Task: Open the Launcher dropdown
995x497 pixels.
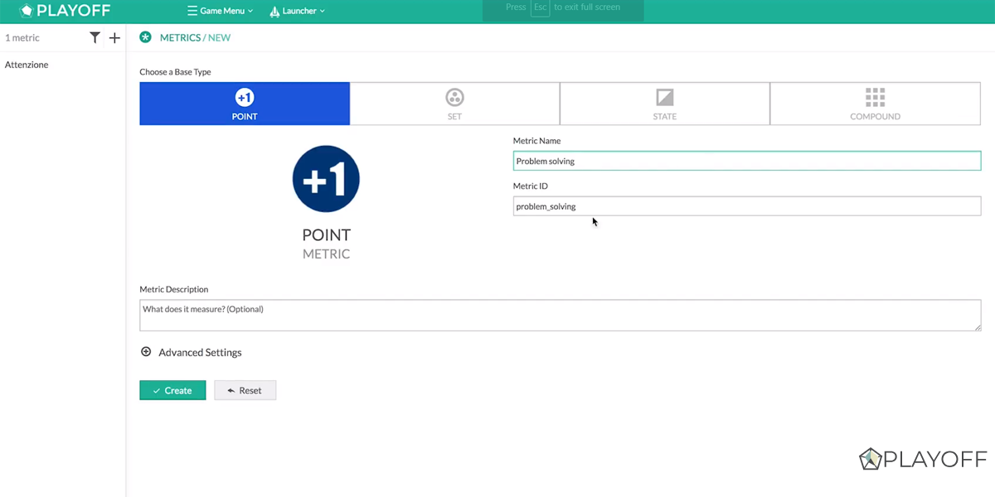Action: (x=298, y=11)
